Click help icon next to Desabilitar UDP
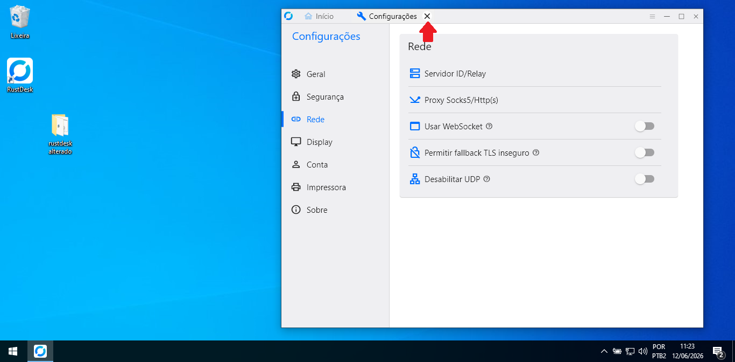Image resolution: width=735 pixels, height=362 pixels. click(487, 179)
